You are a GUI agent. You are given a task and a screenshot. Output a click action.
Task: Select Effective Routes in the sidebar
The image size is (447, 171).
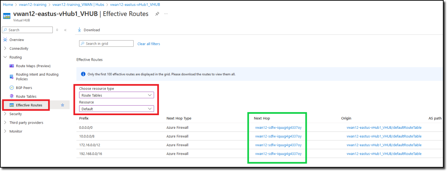point(29,105)
